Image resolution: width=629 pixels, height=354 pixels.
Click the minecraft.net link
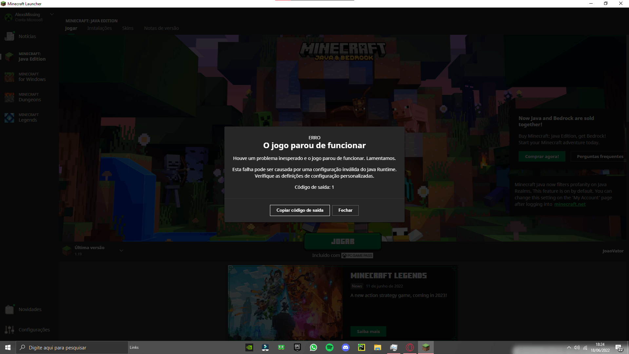(x=570, y=204)
